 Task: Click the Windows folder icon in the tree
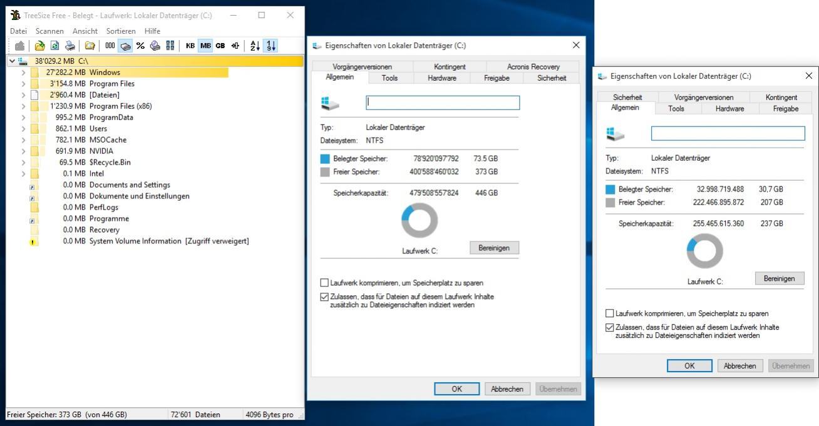click(34, 73)
